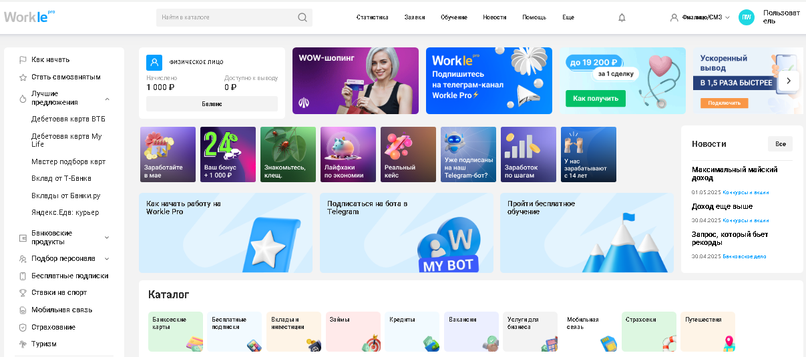Click Как получить green button
This screenshot has width=806, height=357.
pos(596,99)
